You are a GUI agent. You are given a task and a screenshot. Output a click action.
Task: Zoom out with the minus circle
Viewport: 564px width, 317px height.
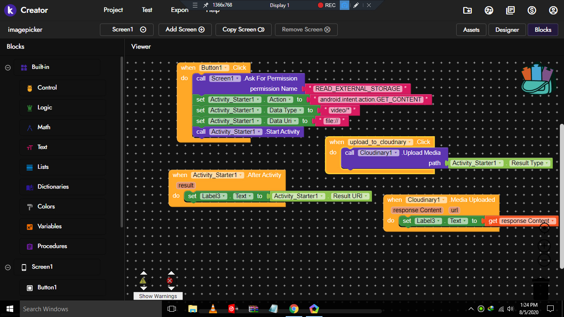(544, 260)
